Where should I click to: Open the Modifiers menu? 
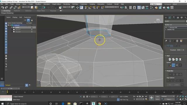38,4
